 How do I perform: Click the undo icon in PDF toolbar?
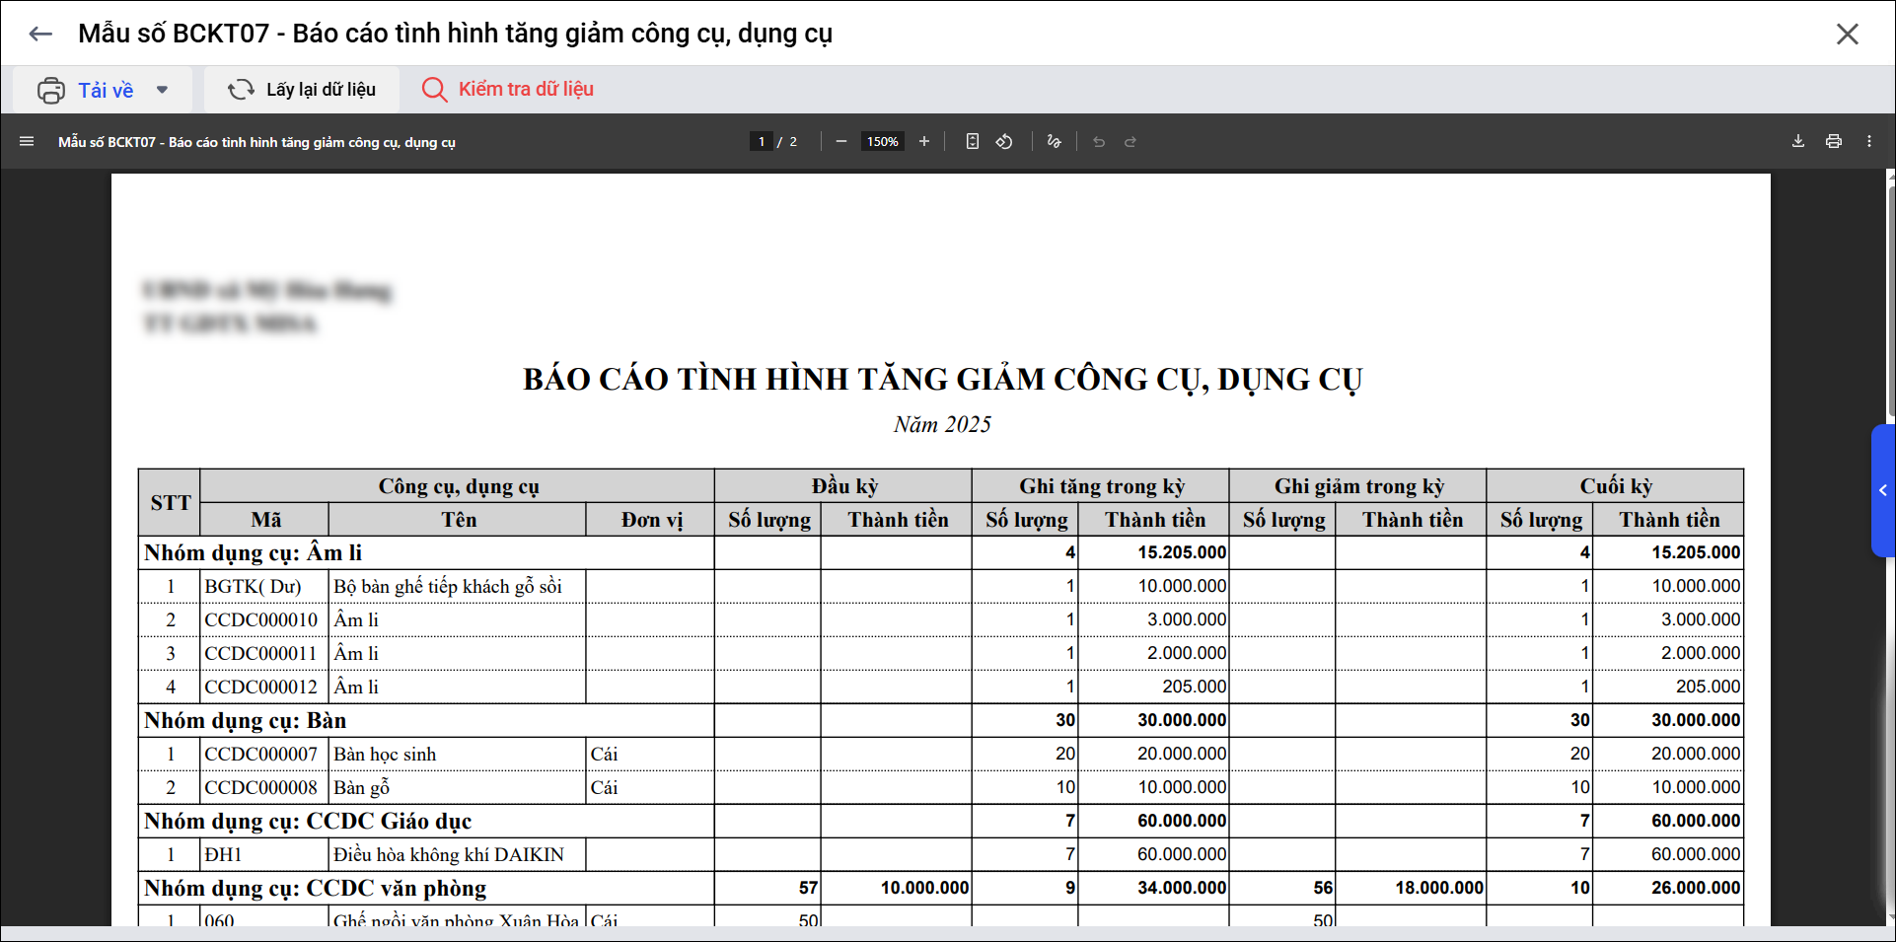(1098, 142)
